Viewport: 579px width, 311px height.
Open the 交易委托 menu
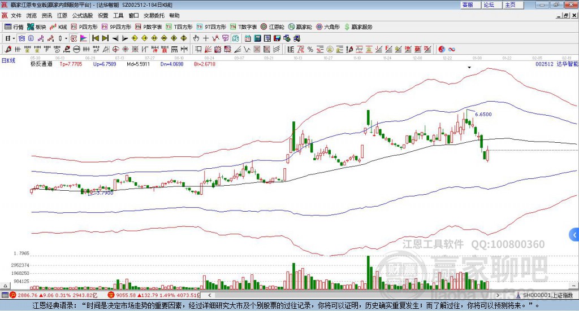coord(154,15)
